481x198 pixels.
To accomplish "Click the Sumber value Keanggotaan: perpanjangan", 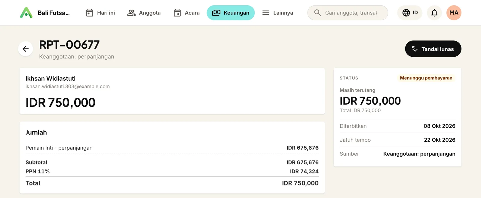I will (x=419, y=154).
